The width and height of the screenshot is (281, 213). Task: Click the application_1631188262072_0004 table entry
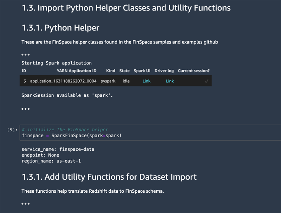(63, 81)
